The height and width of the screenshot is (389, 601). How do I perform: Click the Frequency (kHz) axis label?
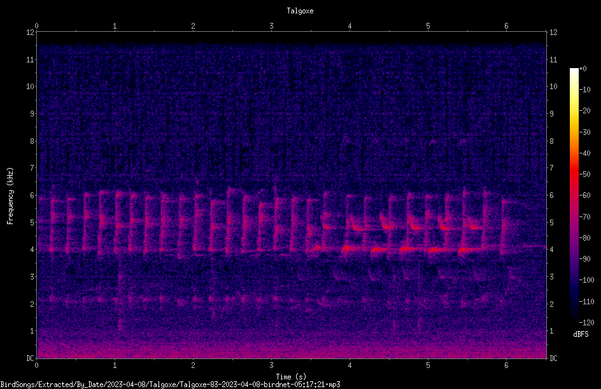10,195
